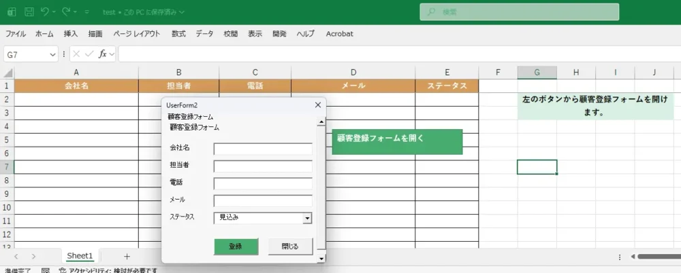681x273 pixels.
Task: Switch to the ページ レイアウト tab
Action: pos(137,34)
